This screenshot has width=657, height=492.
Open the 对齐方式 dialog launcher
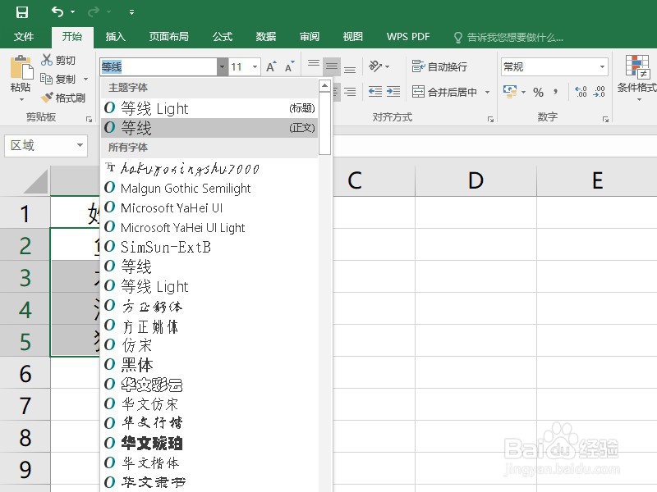pyautogui.click(x=490, y=119)
